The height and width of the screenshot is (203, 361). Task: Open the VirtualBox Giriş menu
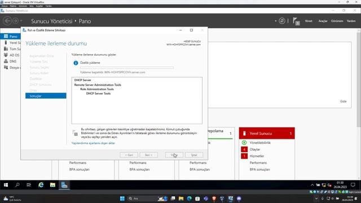32,6
